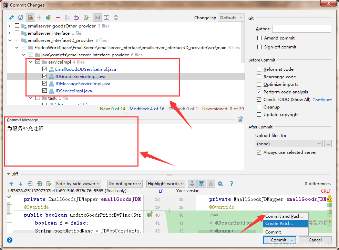Uncheck Perform code analysis

tap(259, 92)
